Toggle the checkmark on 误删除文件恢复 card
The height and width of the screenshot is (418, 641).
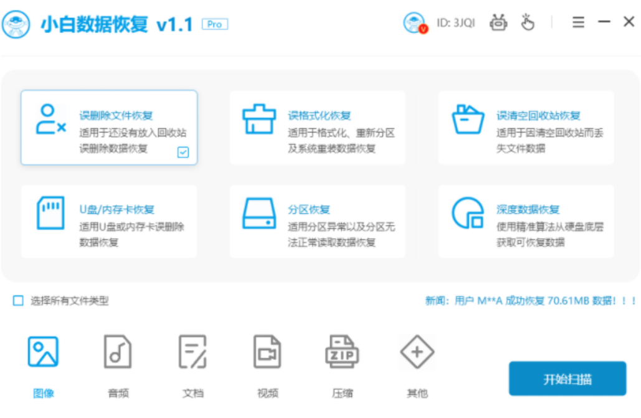click(x=183, y=153)
